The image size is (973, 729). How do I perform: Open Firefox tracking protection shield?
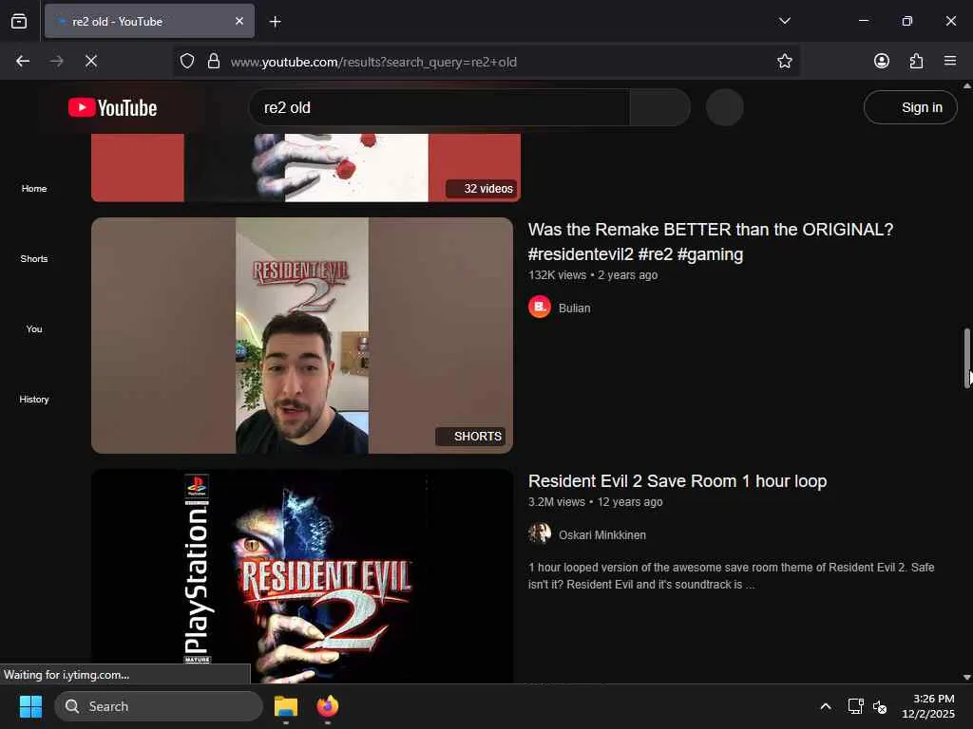click(187, 61)
